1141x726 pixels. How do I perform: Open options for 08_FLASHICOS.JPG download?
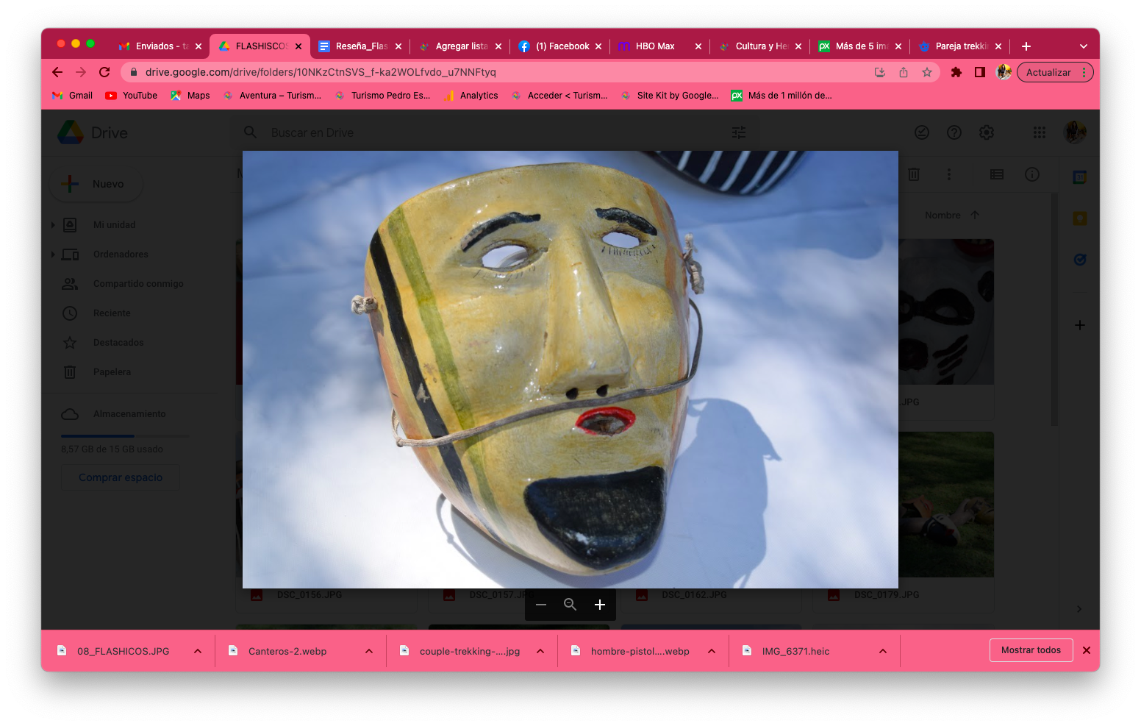(x=198, y=651)
